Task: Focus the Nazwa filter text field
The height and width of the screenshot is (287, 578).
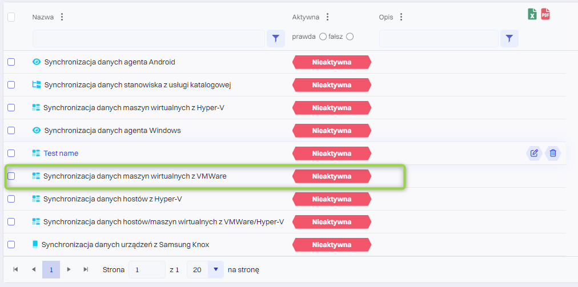Action: coord(148,38)
